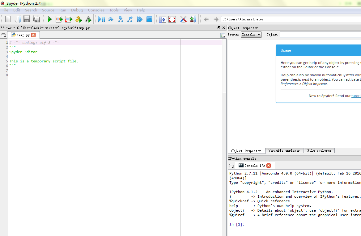Click the %quickref line in console
361x236 pixels.
(x=260, y=201)
